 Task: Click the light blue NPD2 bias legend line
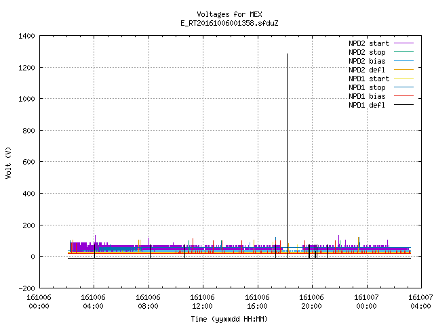pos(404,61)
